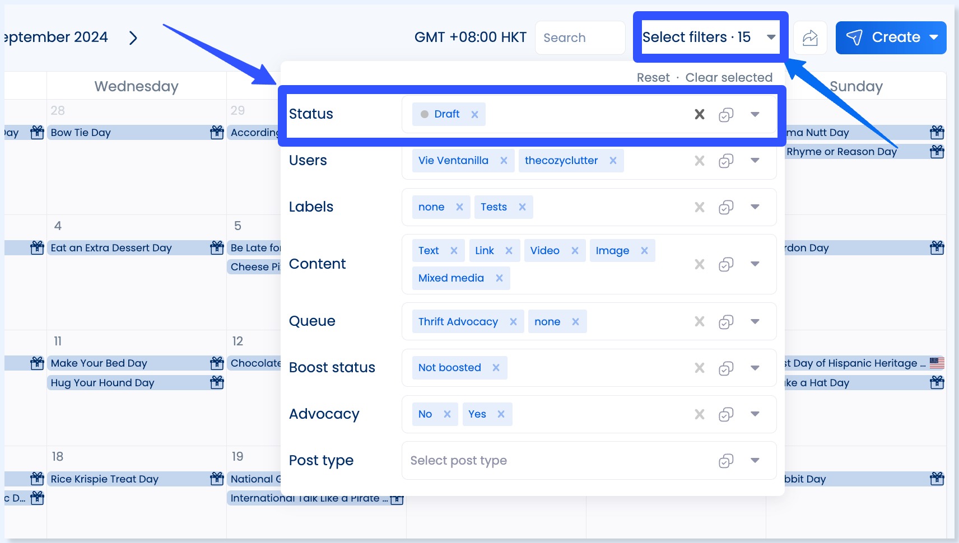
Task: Toggle select-all for Content filter
Action: 726,264
